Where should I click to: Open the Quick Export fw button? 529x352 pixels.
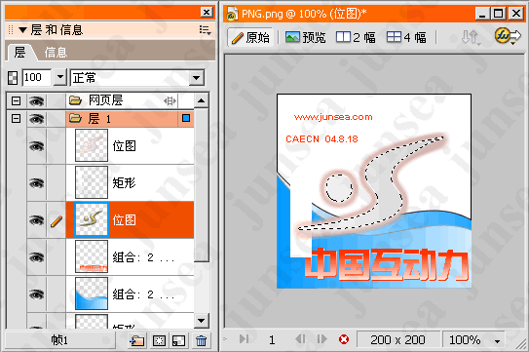(508, 36)
